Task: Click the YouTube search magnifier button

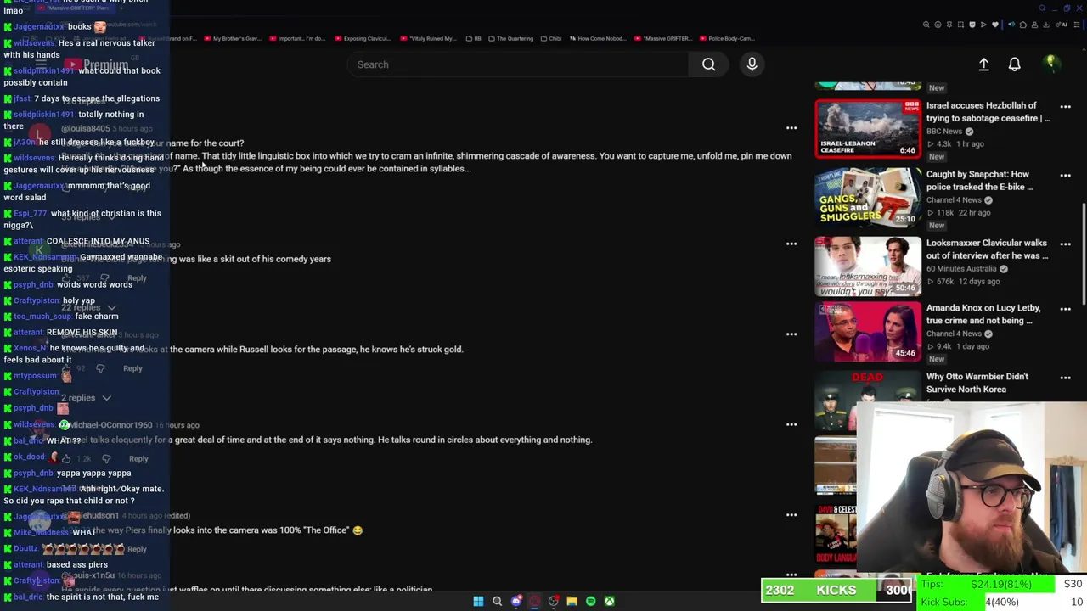Action: [x=708, y=64]
